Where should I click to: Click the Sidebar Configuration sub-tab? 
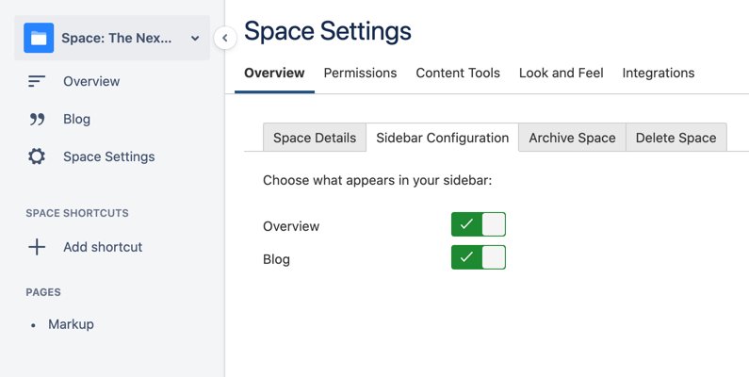coord(442,138)
